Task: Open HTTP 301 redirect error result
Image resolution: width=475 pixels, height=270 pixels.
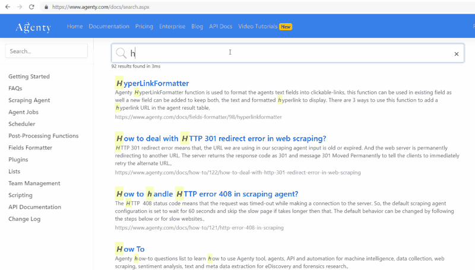Action: [220, 138]
